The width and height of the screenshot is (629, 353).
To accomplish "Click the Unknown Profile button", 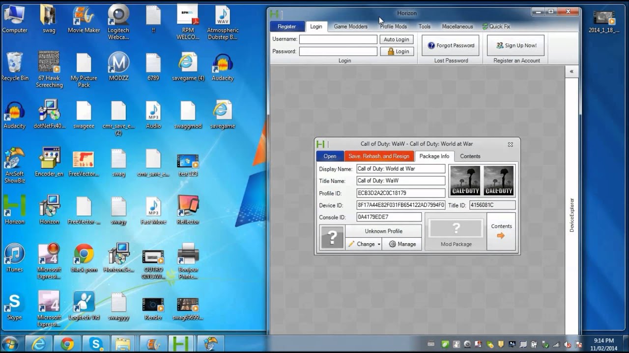I will coord(383,231).
